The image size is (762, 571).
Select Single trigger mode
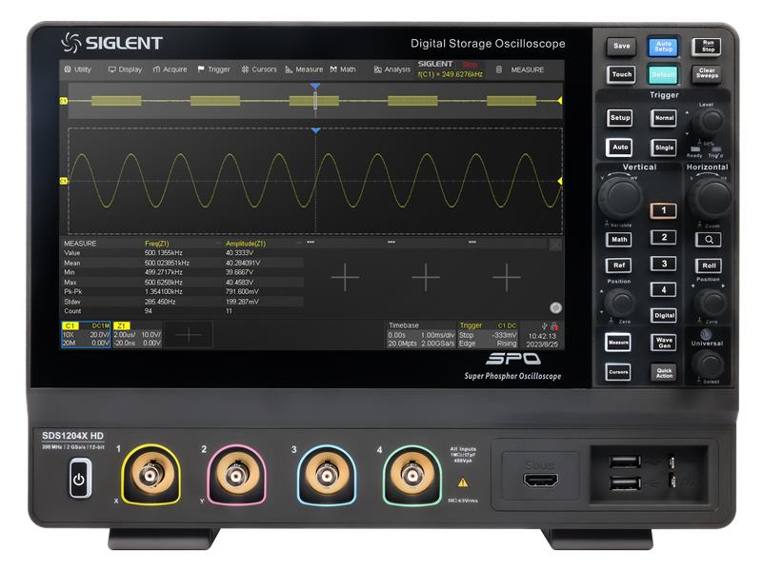point(664,148)
